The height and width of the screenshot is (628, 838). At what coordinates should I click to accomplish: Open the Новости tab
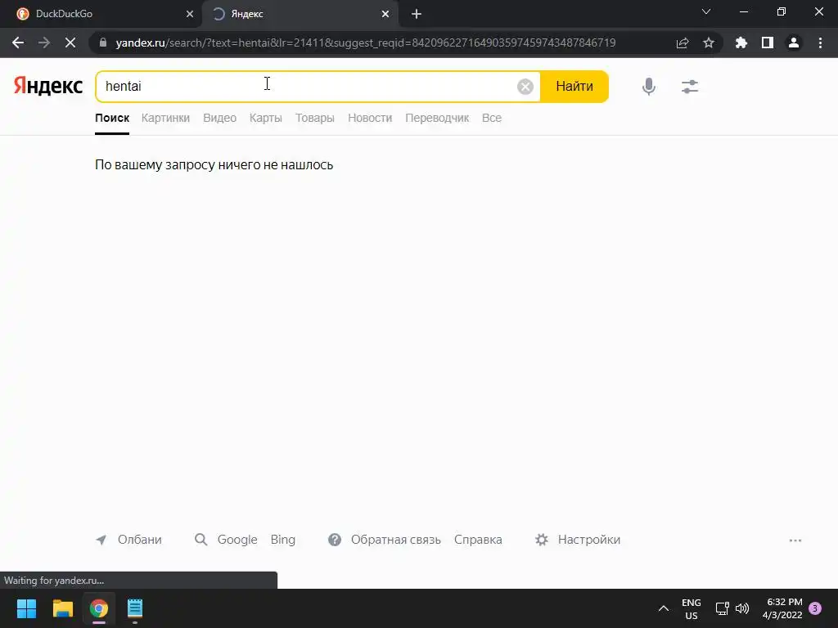370,118
